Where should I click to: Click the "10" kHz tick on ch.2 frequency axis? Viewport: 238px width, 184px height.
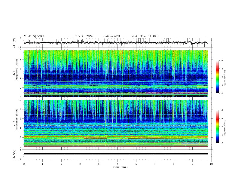click(x=20, y=100)
